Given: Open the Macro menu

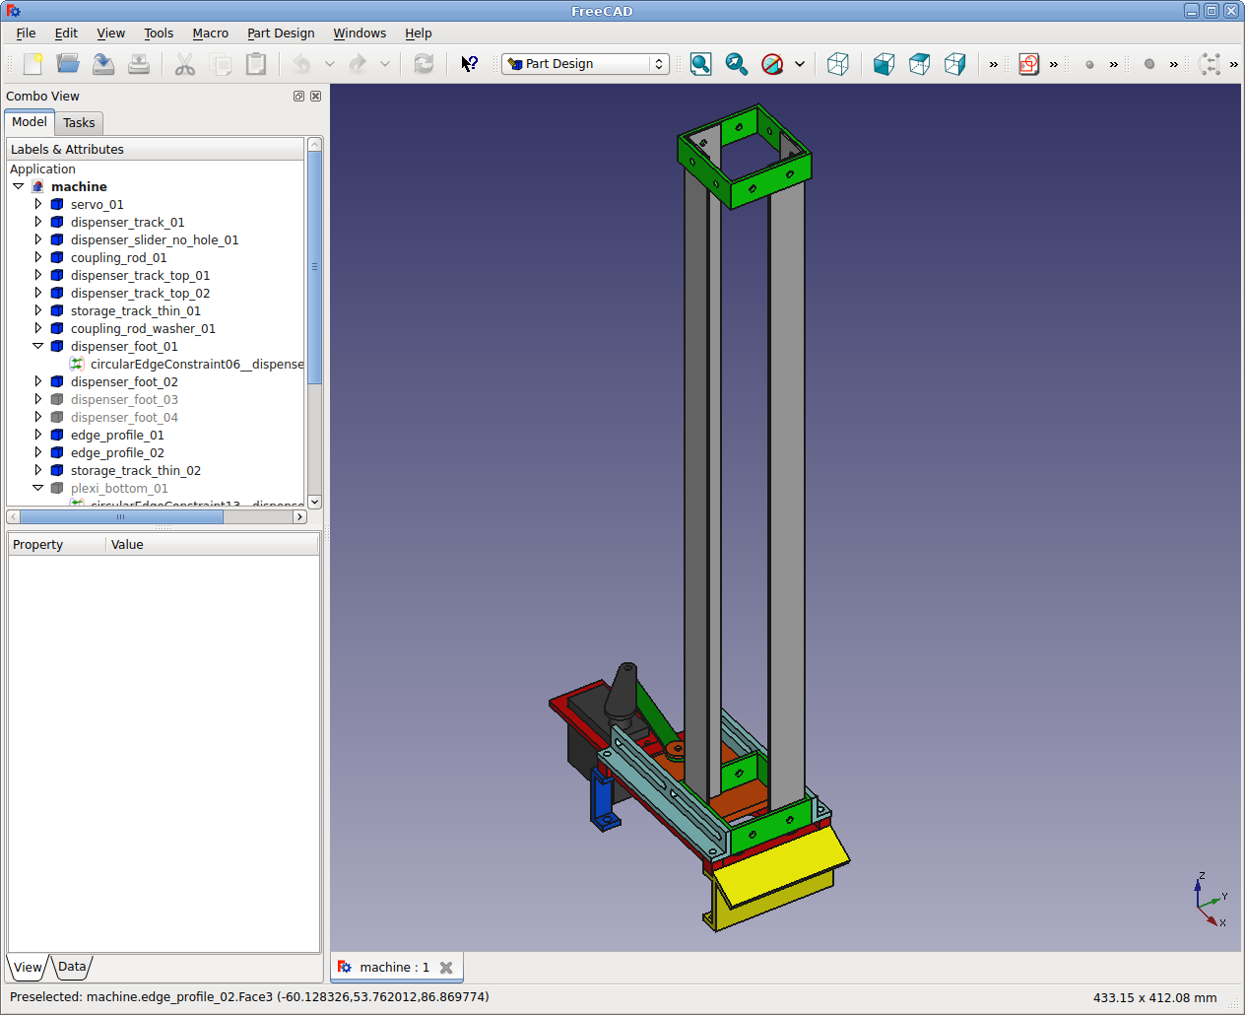Looking at the screenshot, I should pyautogui.click(x=210, y=33).
